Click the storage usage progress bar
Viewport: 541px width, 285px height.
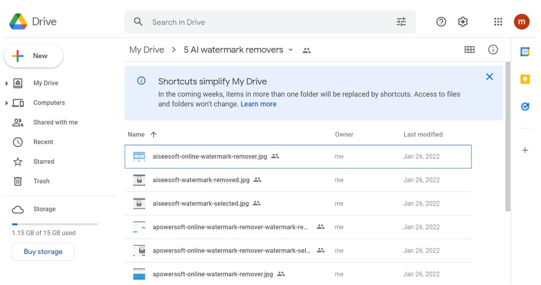click(x=54, y=224)
